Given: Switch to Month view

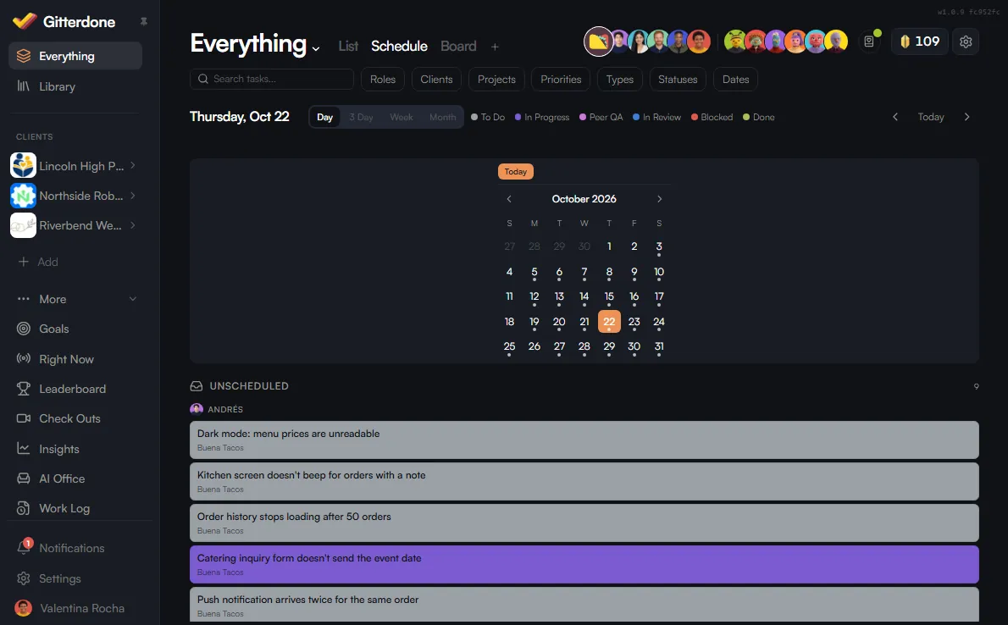Looking at the screenshot, I should [x=442, y=117].
